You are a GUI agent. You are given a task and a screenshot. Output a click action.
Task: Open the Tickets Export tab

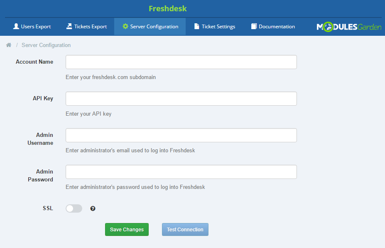[x=86, y=27]
